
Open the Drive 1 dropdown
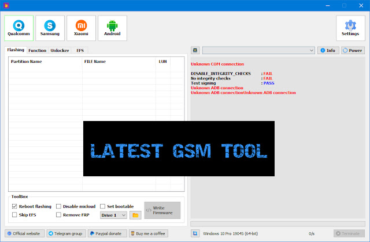pyautogui.click(x=113, y=215)
